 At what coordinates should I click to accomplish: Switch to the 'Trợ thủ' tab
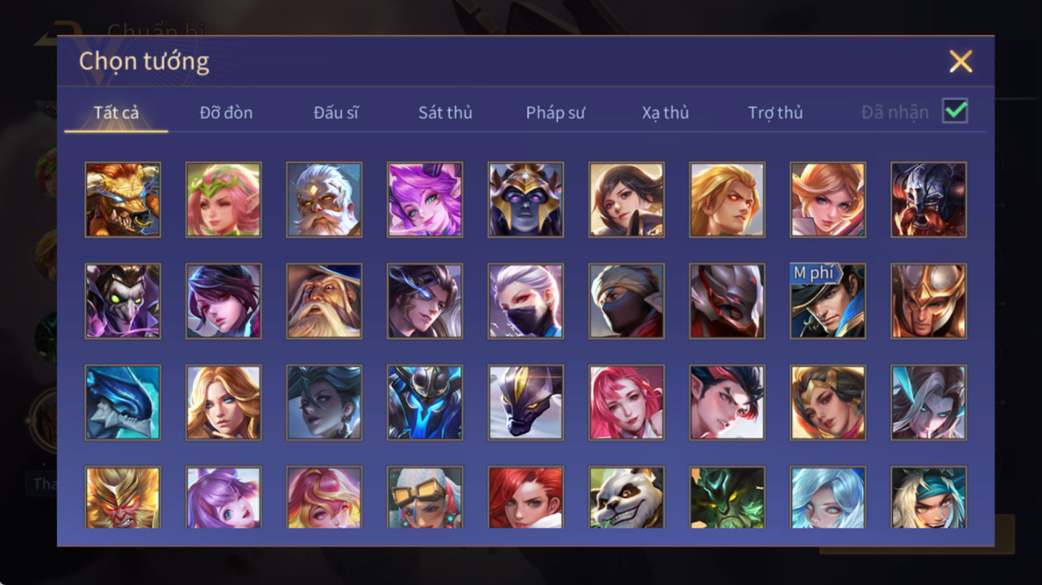(x=775, y=112)
